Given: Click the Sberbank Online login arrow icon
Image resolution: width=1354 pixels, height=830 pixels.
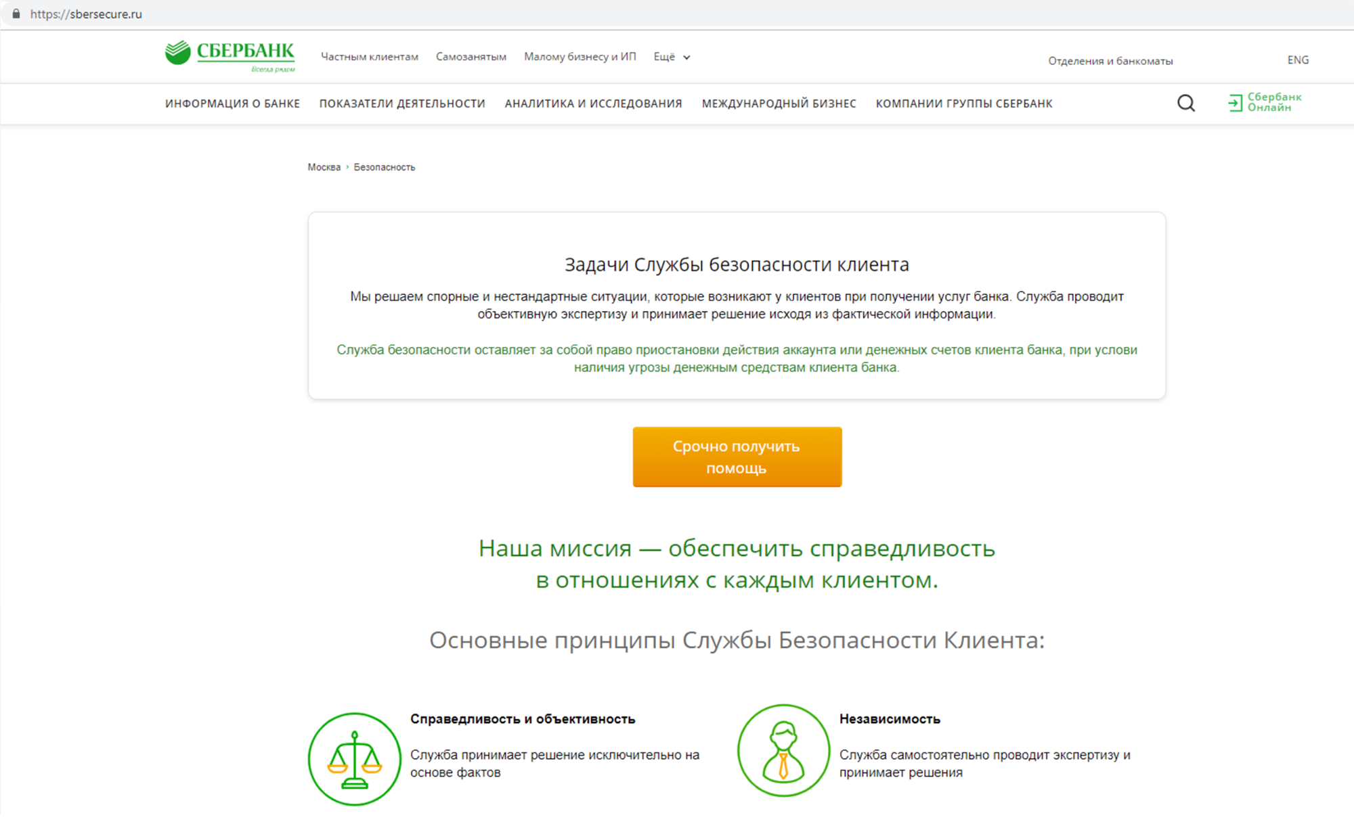Looking at the screenshot, I should coord(1235,103).
